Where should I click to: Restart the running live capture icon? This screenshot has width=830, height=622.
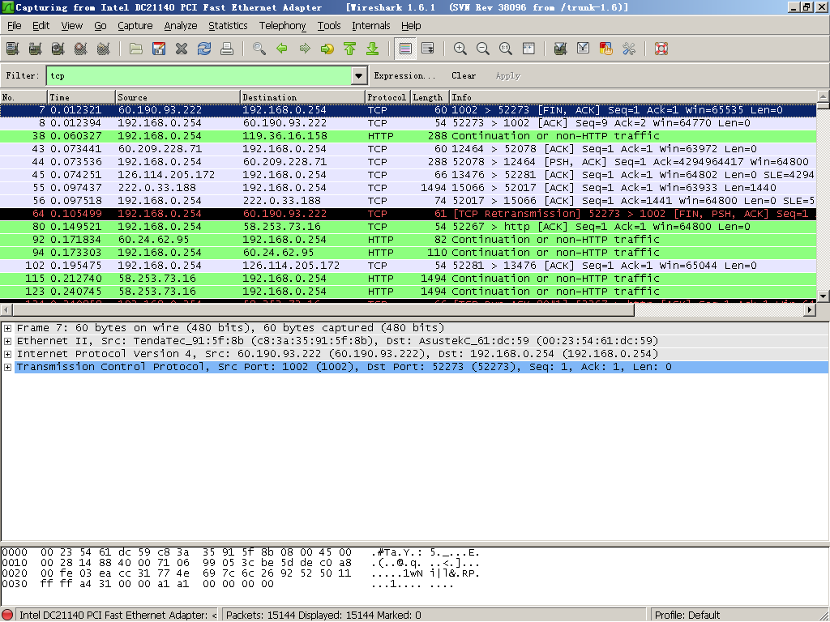click(104, 49)
